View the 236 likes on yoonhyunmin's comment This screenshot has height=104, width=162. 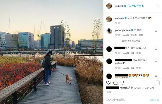point(129,35)
